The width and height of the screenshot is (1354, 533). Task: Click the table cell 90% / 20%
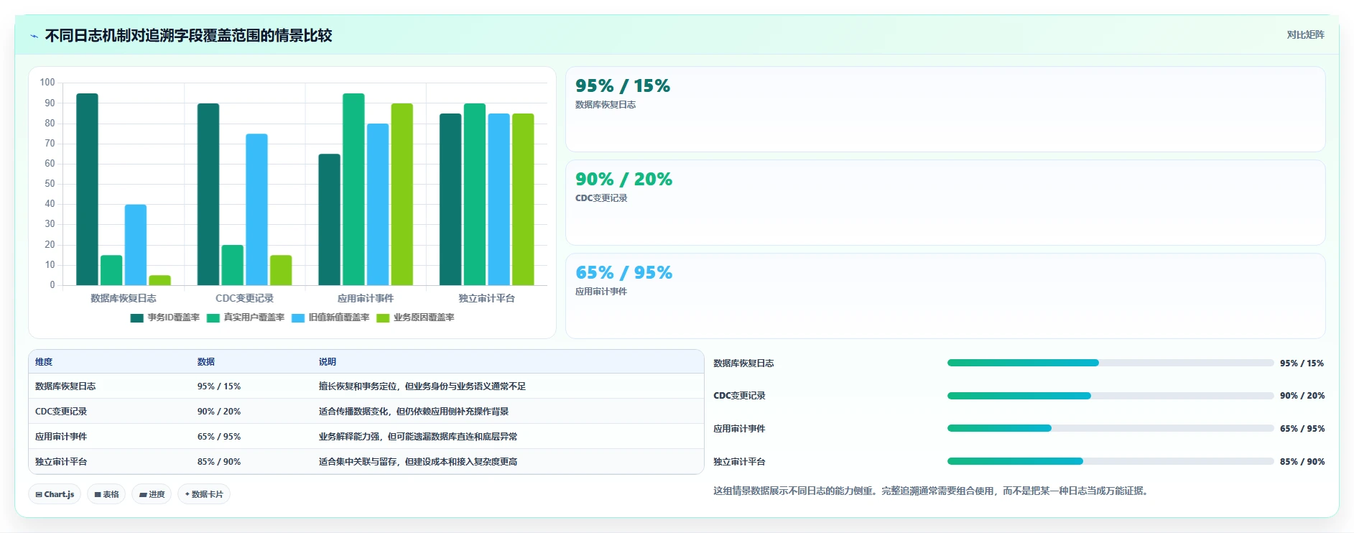219,412
